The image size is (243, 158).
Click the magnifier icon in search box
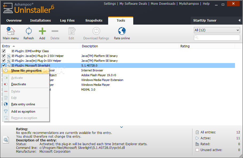point(196,37)
